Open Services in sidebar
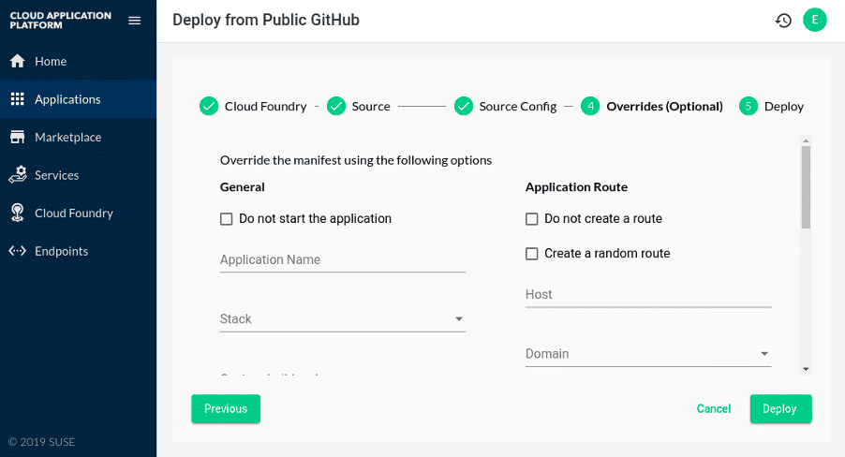Viewport: 845px width, 457px height. coord(78,174)
